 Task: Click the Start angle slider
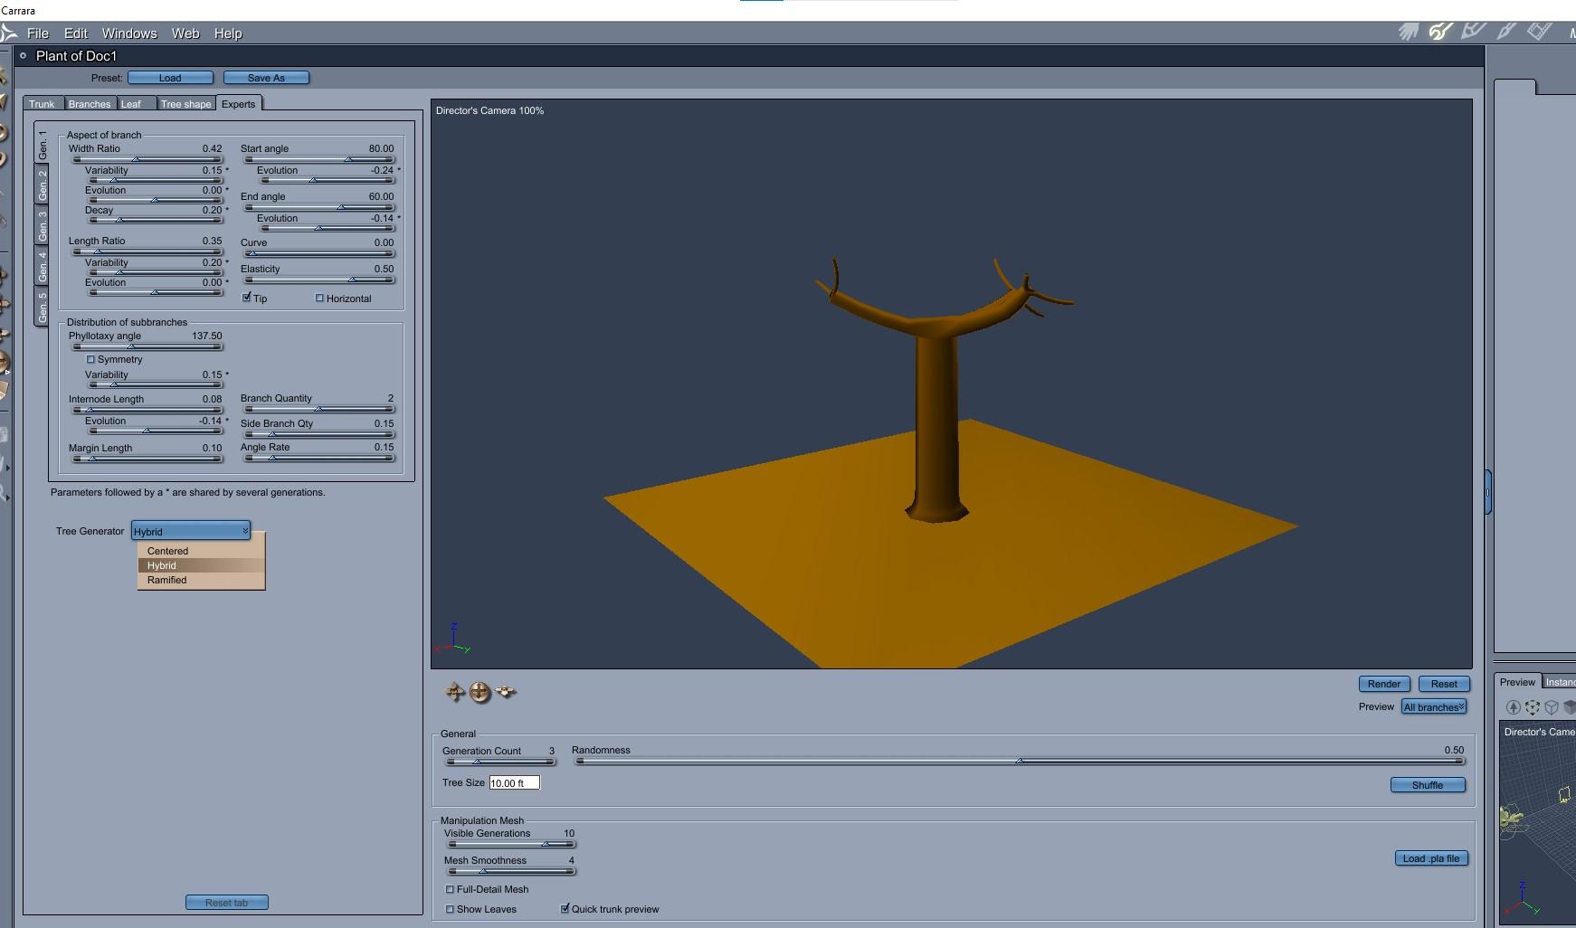319,159
